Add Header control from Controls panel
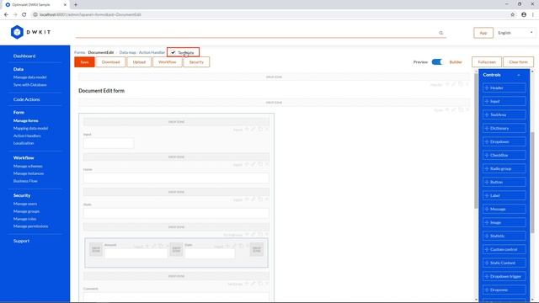 (x=504, y=88)
